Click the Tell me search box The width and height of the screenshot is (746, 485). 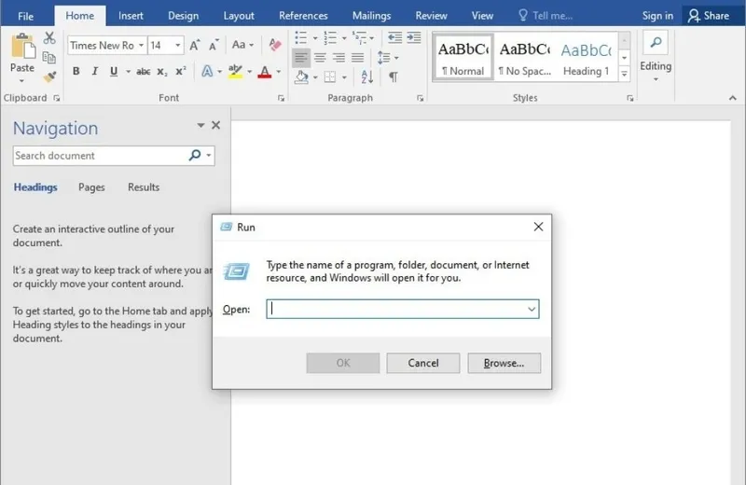coord(546,16)
